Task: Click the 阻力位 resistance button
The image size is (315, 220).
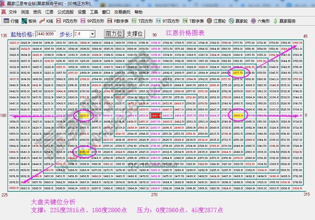Action: [114, 34]
